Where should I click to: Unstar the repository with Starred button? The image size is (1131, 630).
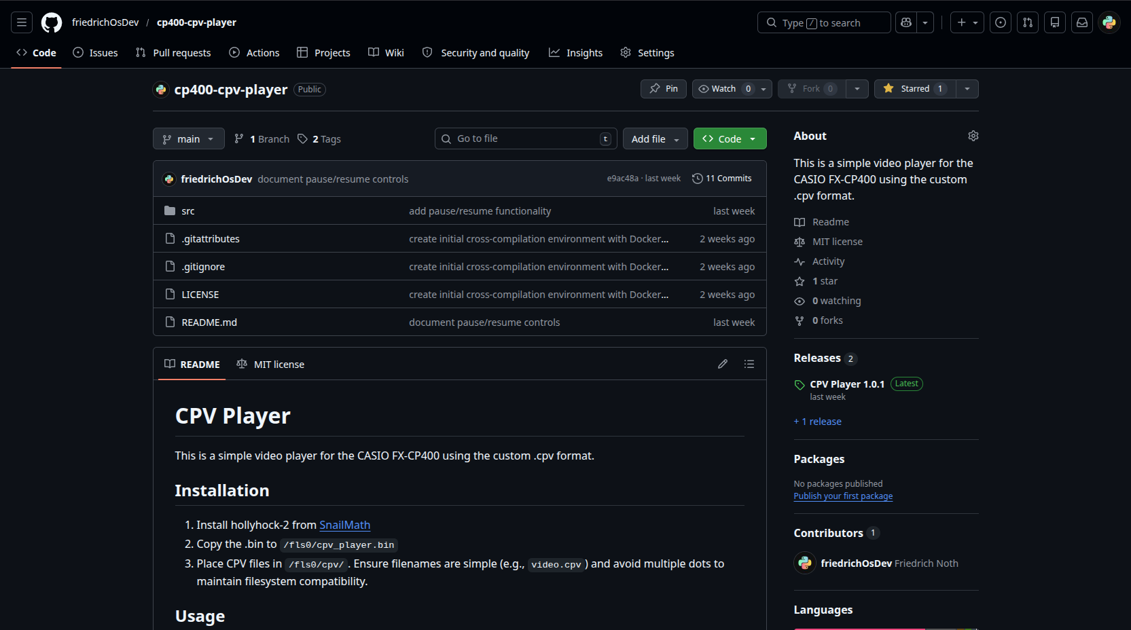pyautogui.click(x=915, y=89)
